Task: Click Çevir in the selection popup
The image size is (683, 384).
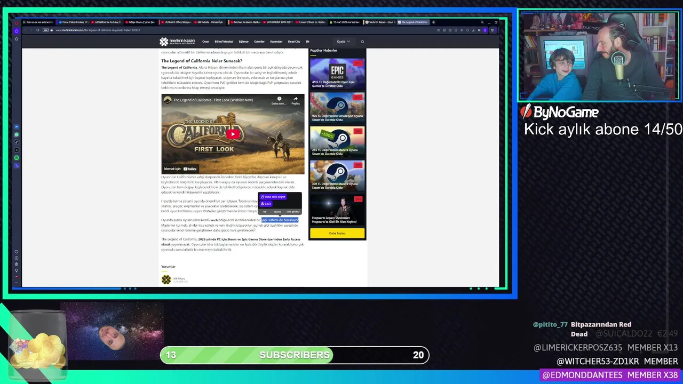Action: click(x=266, y=204)
